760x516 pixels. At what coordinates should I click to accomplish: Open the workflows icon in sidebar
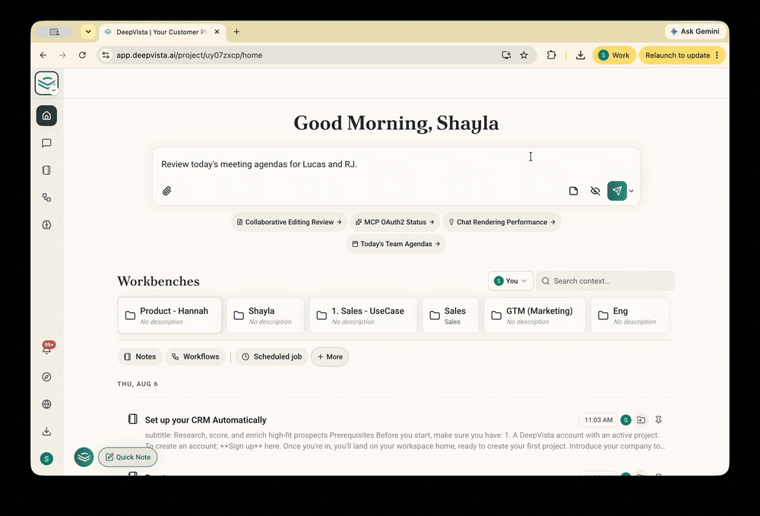tap(46, 198)
